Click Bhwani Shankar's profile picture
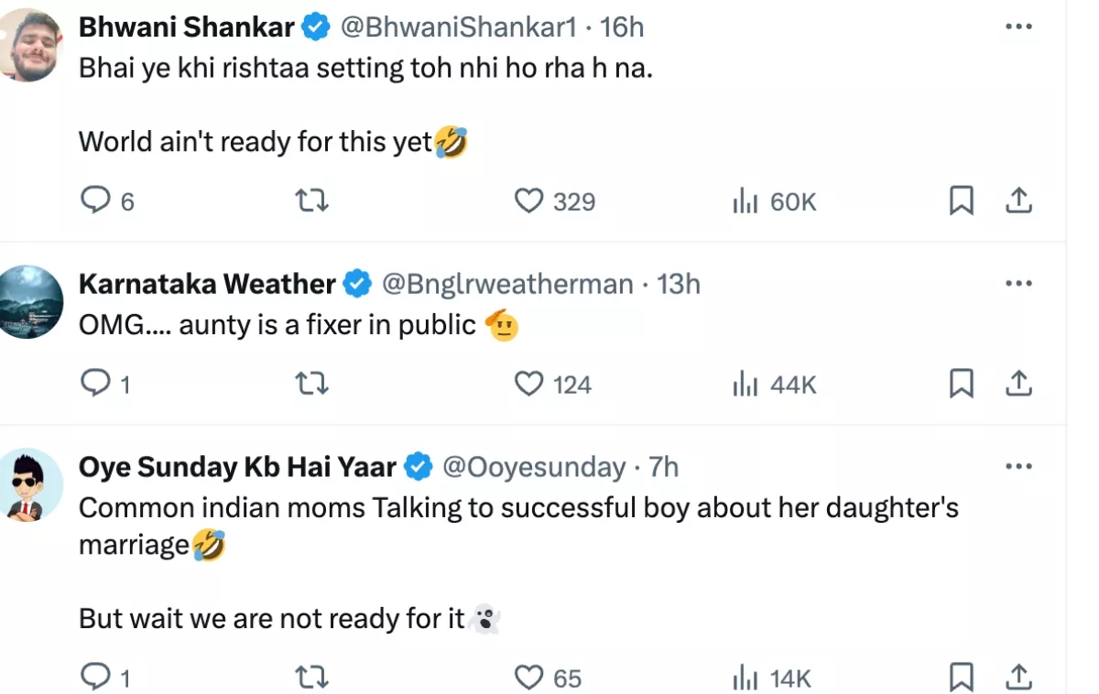 click(x=31, y=46)
